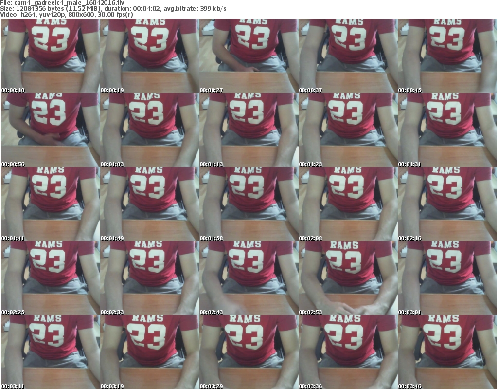
Task: Click the frame rate text 30.00 fps(r)
Action: (114, 14)
